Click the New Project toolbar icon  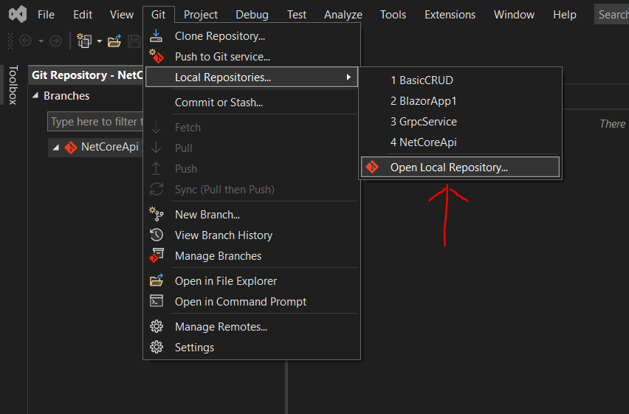tap(84, 41)
